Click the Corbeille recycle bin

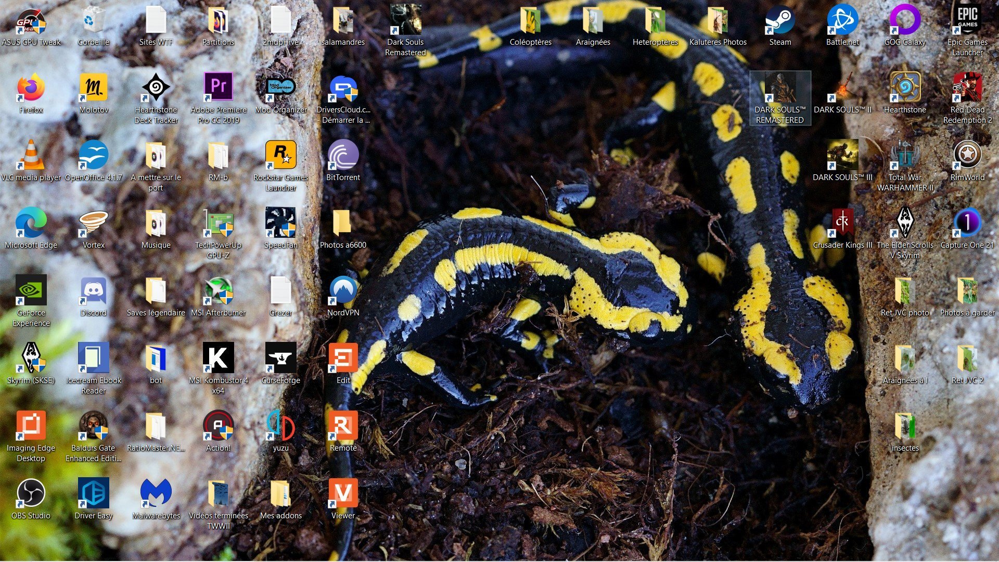(94, 21)
